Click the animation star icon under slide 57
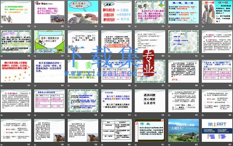233x146 pixels. pos(1,145)
